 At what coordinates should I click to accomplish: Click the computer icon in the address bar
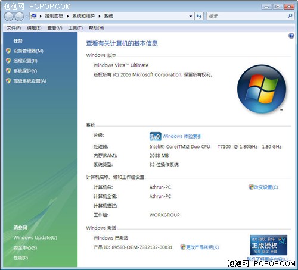[34, 16]
